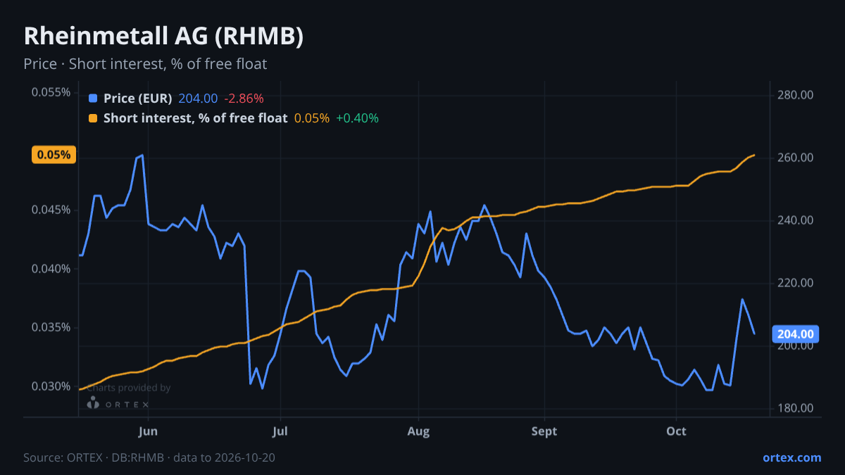Click the Jul label on the time axis
The width and height of the screenshot is (845, 475).
pyautogui.click(x=280, y=431)
